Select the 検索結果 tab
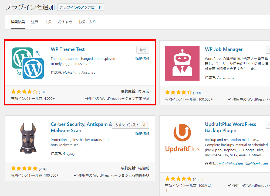The width and height of the screenshot is (270, 196). coord(18,22)
